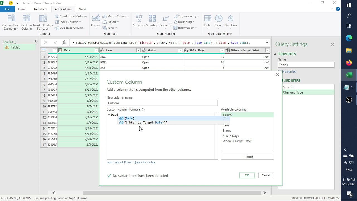357x201 pixels.
Task: Click the formula info icon
Action: 143,109
